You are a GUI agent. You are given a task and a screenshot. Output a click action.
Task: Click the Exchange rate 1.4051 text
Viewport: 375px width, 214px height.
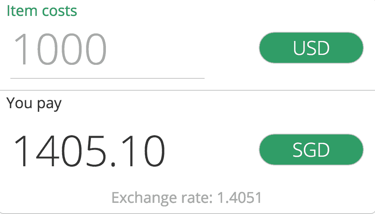[x=186, y=198]
